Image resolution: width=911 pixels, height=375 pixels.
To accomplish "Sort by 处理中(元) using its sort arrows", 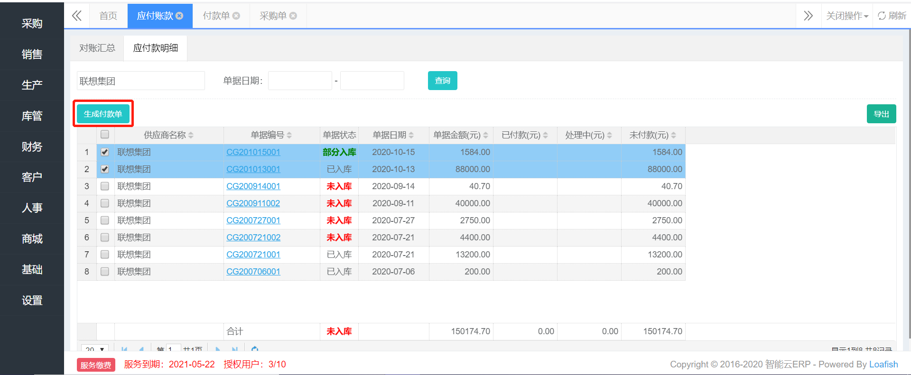I will pos(609,135).
